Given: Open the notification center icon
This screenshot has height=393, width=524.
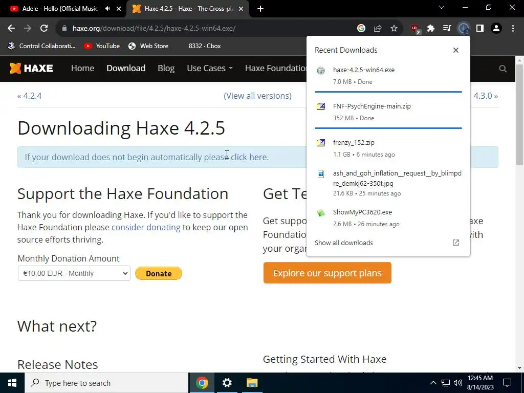Looking at the screenshot, I should [507, 383].
